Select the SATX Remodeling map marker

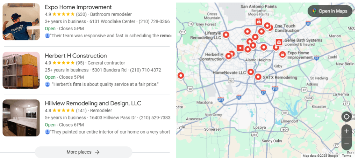258,77
